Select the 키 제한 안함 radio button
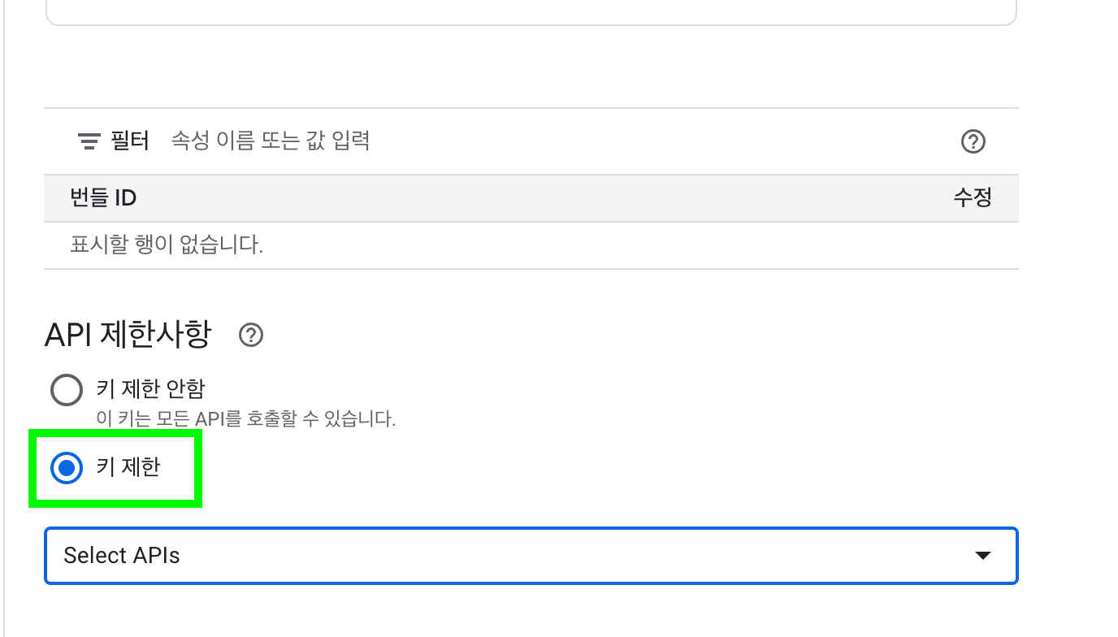 point(67,390)
